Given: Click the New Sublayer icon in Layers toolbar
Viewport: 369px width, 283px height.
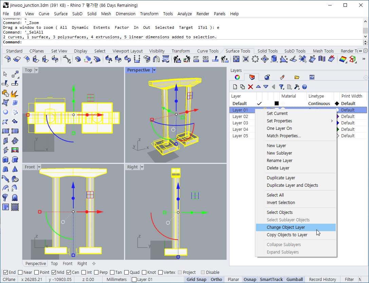Looking at the screenshot, I should click(x=242, y=87).
